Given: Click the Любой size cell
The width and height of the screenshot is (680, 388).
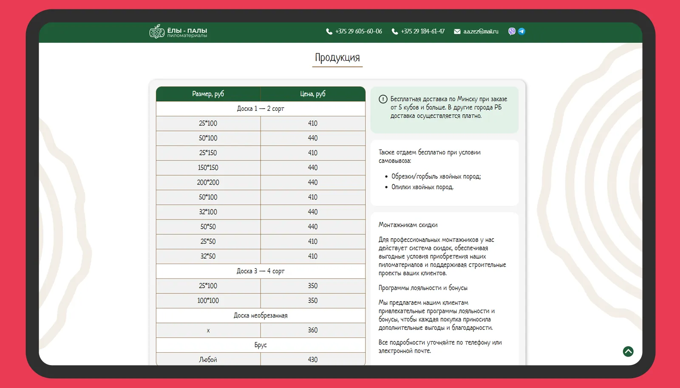Looking at the screenshot, I should coord(208,360).
